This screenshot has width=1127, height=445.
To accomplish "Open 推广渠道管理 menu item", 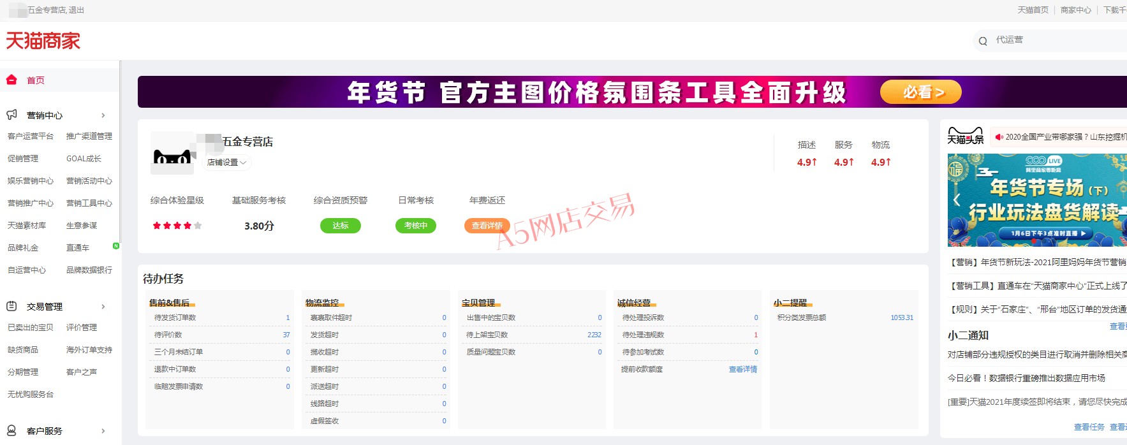I will coord(89,136).
